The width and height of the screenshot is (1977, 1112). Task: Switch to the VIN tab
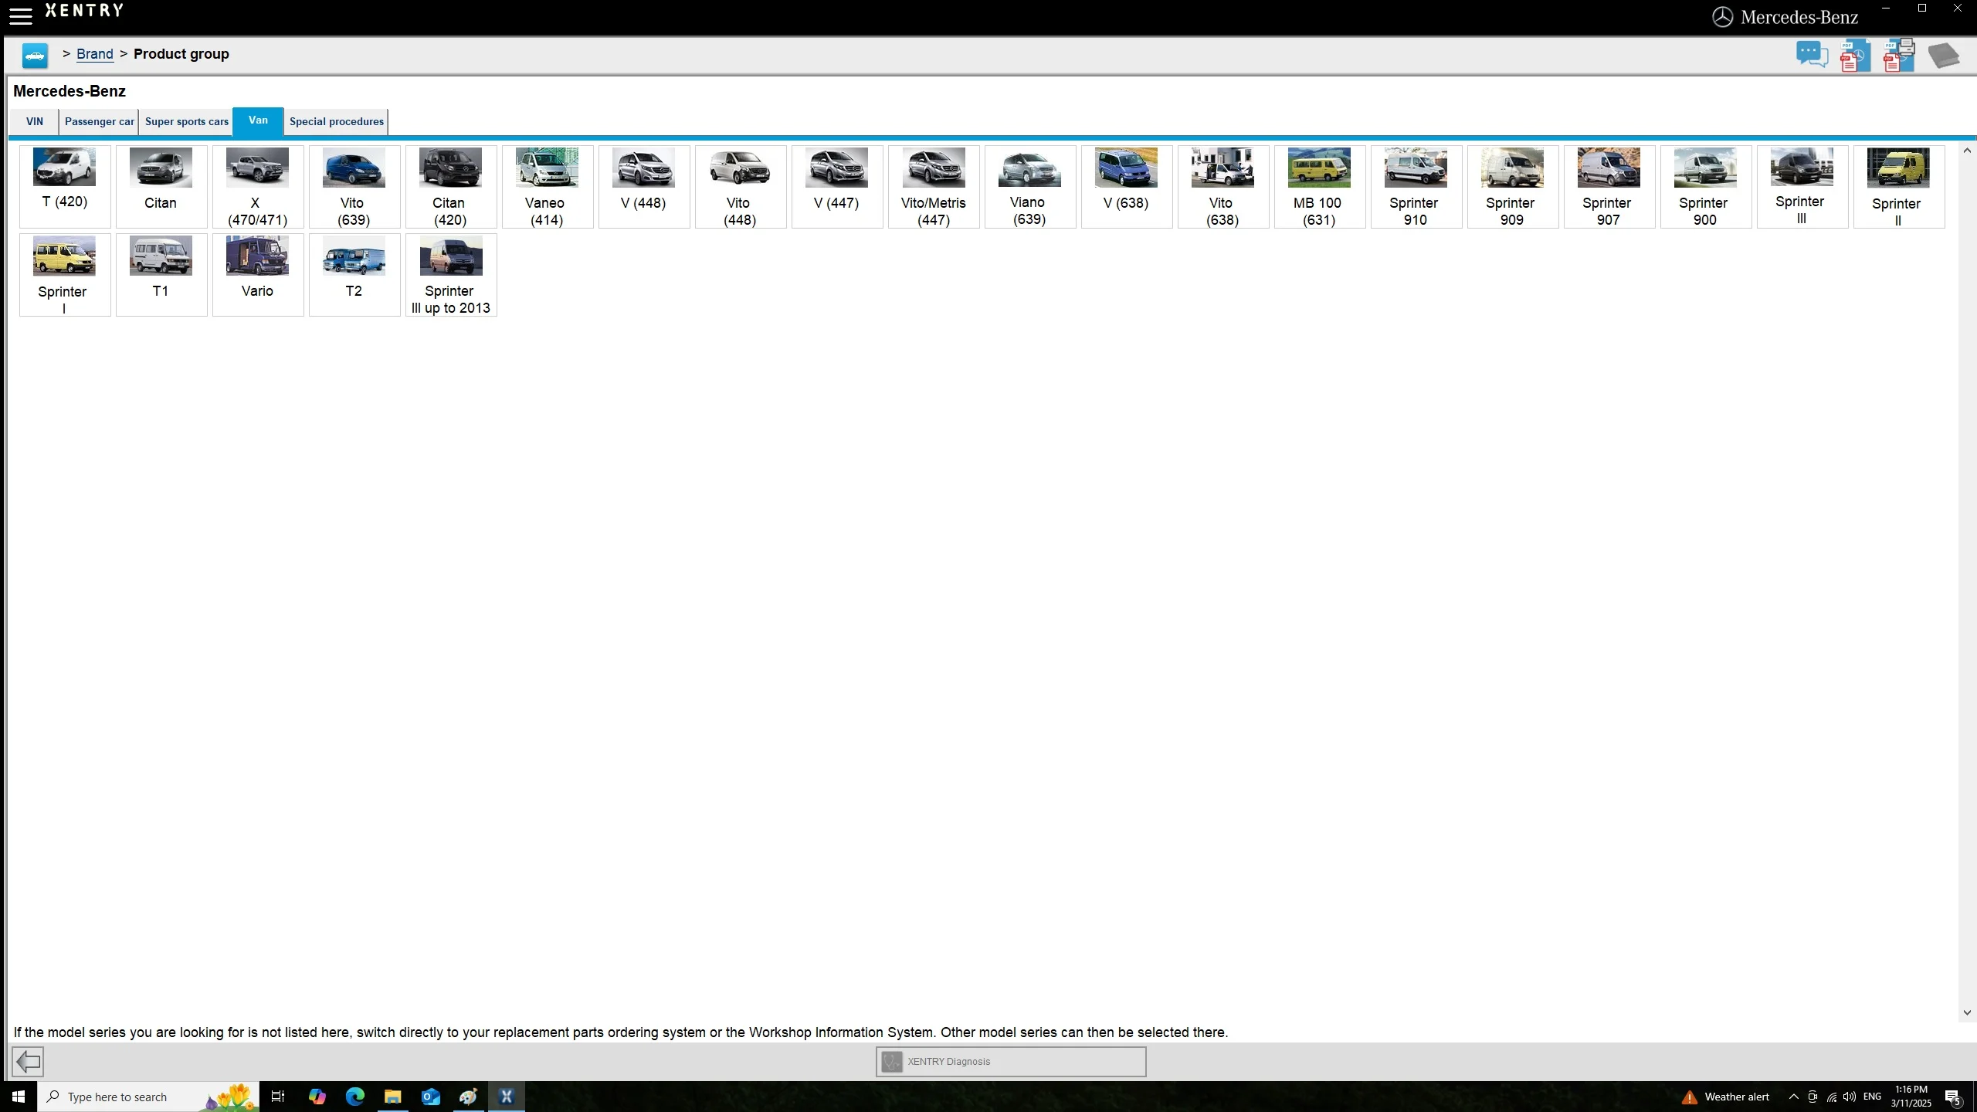tap(35, 121)
